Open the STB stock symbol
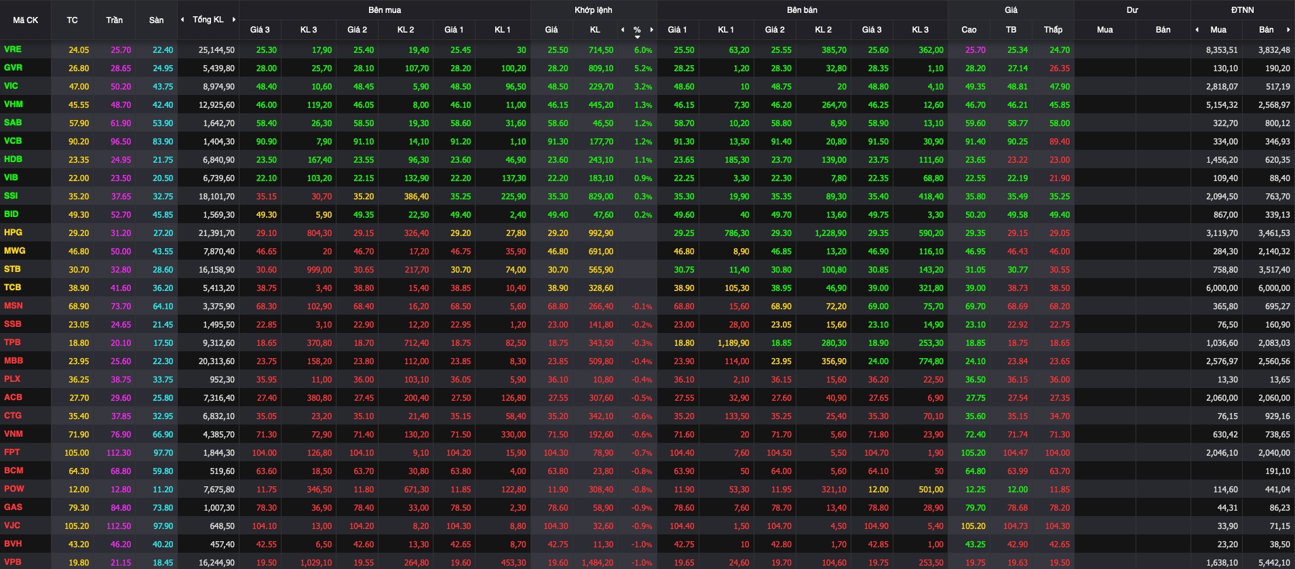The width and height of the screenshot is (1295, 569). pyautogui.click(x=12, y=269)
